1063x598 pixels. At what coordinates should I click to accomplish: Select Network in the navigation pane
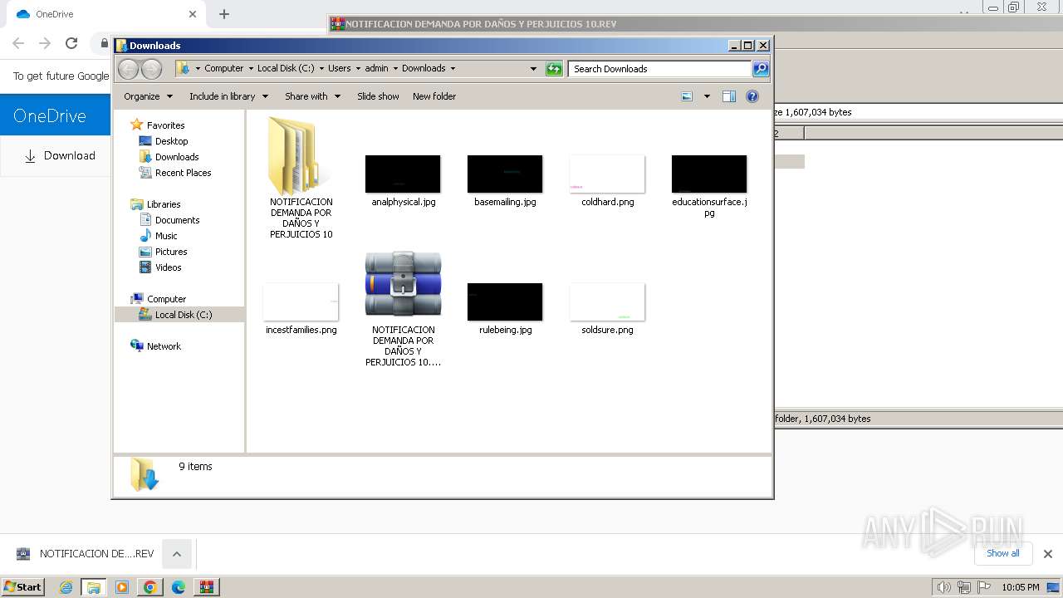164,346
